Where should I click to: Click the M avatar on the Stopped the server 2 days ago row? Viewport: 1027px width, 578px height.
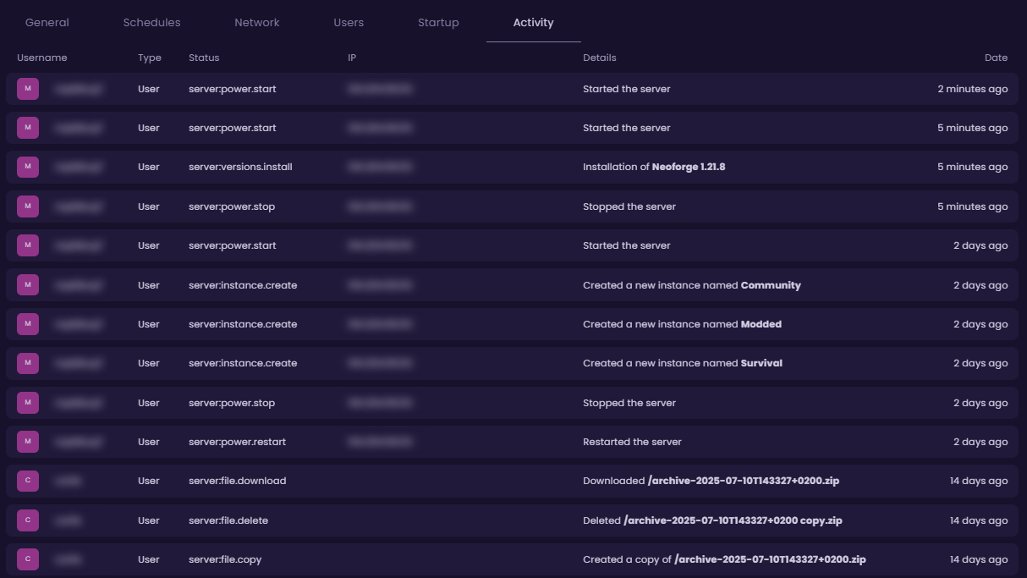click(28, 403)
